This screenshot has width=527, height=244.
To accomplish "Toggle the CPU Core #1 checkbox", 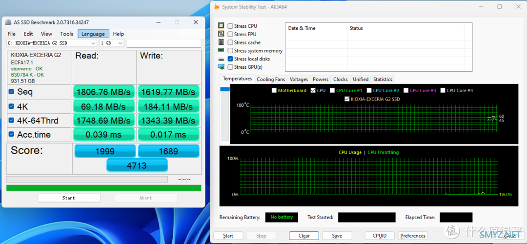I will pos(332,90).
